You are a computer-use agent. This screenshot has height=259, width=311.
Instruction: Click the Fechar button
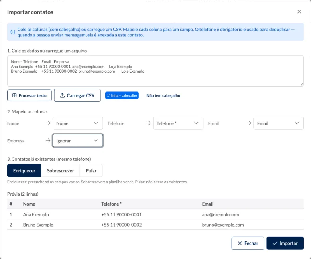[x=248, y=243]
